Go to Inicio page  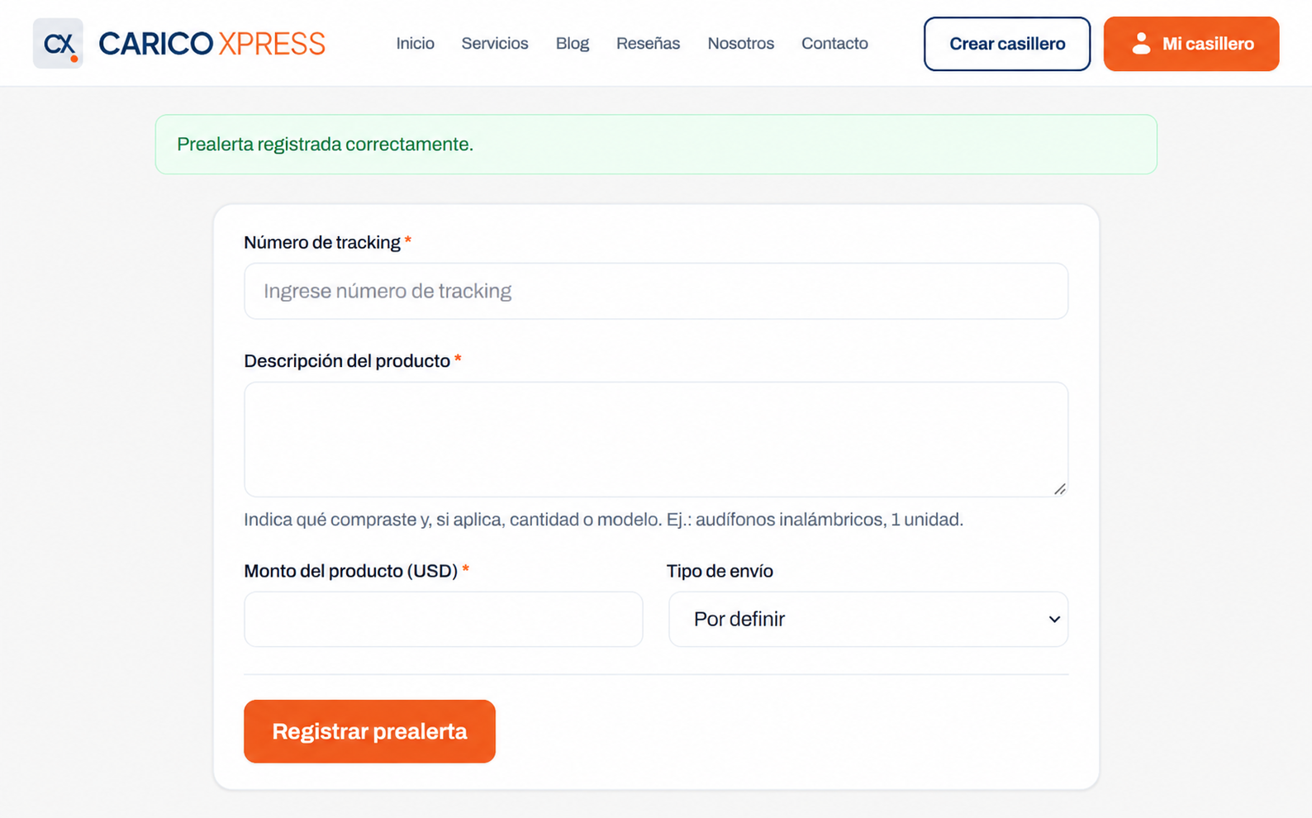(x=415, y=43)
